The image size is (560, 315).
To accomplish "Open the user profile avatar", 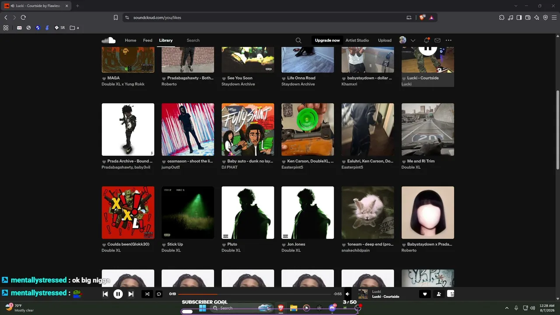I will (x=402, y=40).
